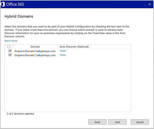The image size is (154, 129).
Task: Select the OnpremDomain2.tailspintoys.com domain text
Action: coord(35,51)
